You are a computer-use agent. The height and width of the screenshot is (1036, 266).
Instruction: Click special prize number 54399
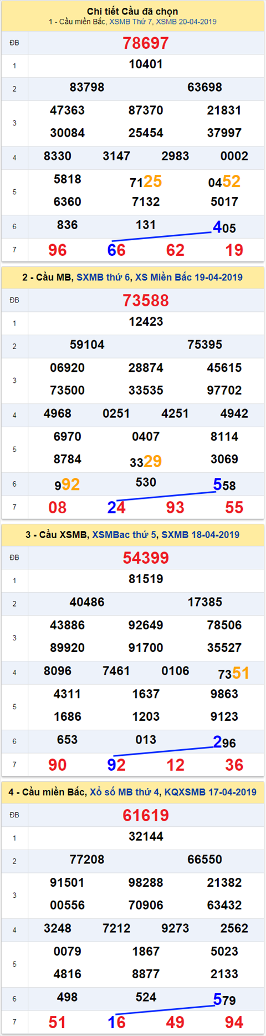pyautogui.click(x=146, y=558)
